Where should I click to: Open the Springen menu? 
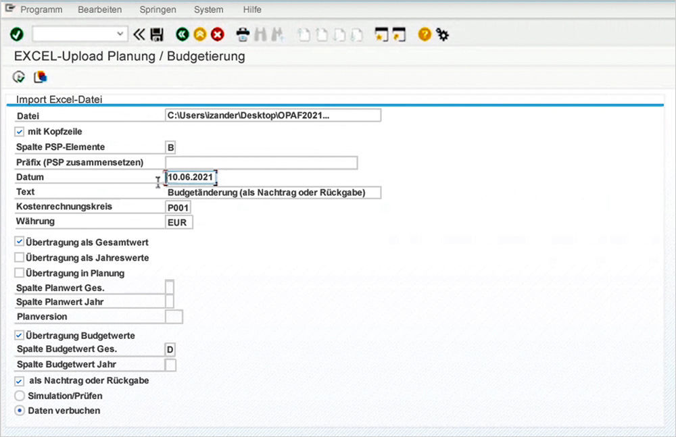coord(158,9)
